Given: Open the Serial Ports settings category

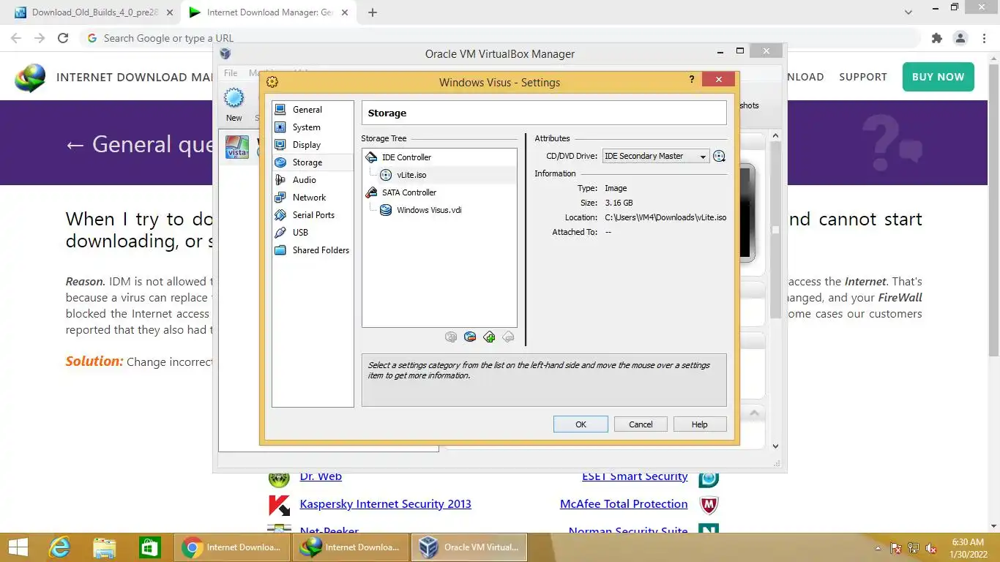Looking at the screenshot, I should (313, 215).
